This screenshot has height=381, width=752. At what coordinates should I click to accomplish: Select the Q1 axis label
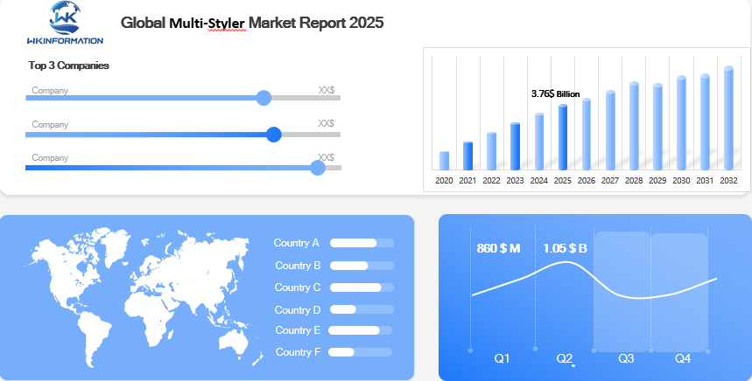(502, 359)
